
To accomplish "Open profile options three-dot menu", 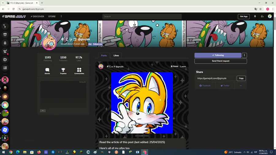I will (244, 55).
